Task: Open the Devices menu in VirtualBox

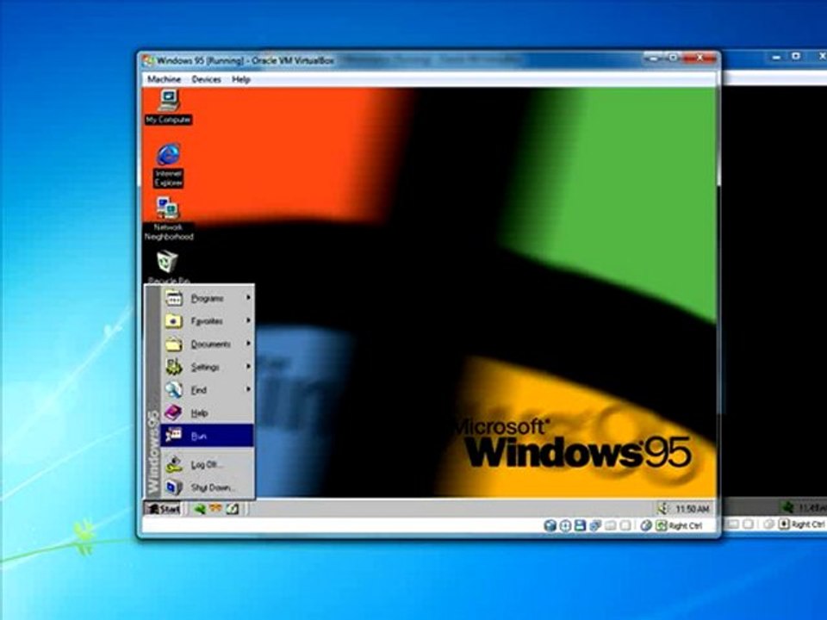Action: click(x=206, y=79)
